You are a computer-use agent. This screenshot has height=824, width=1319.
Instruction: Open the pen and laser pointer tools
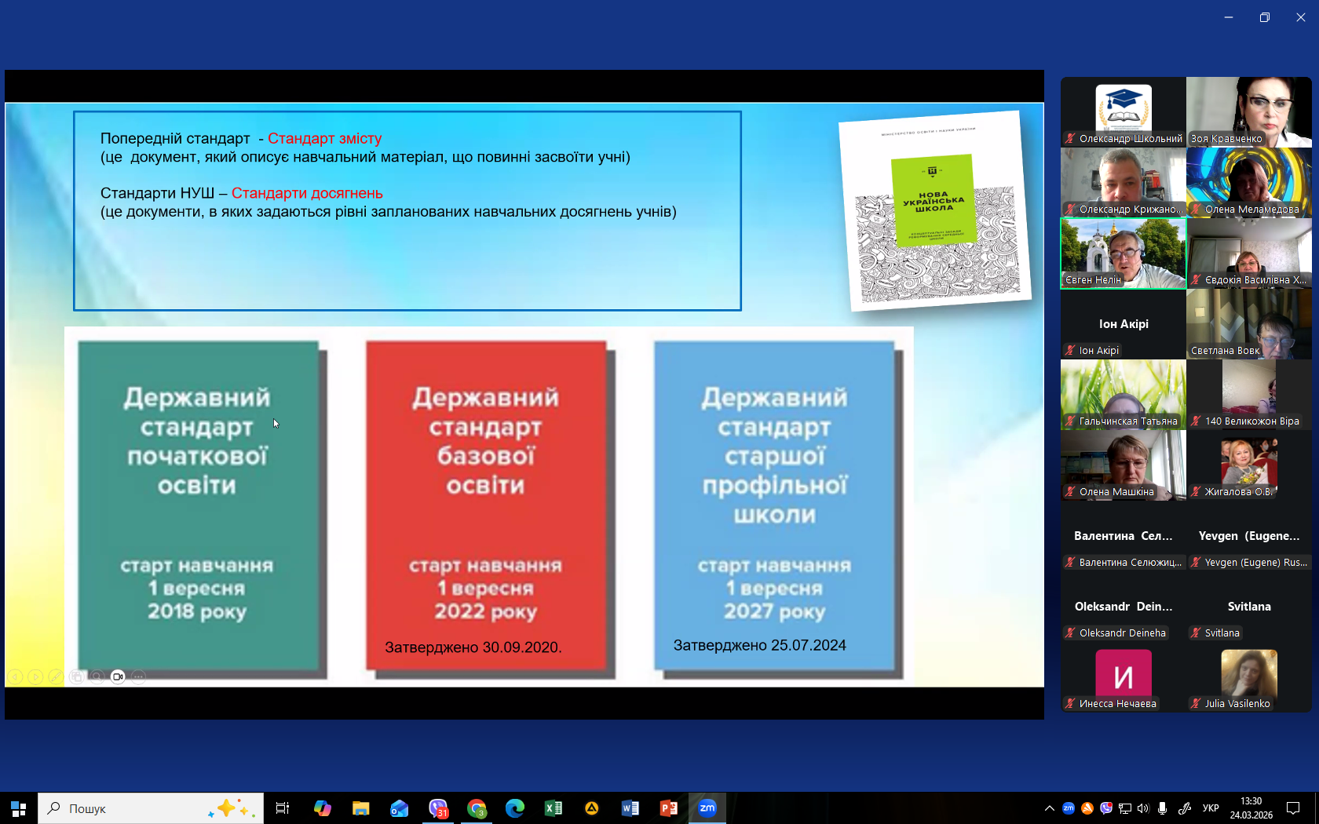click(x=56, y=676)
